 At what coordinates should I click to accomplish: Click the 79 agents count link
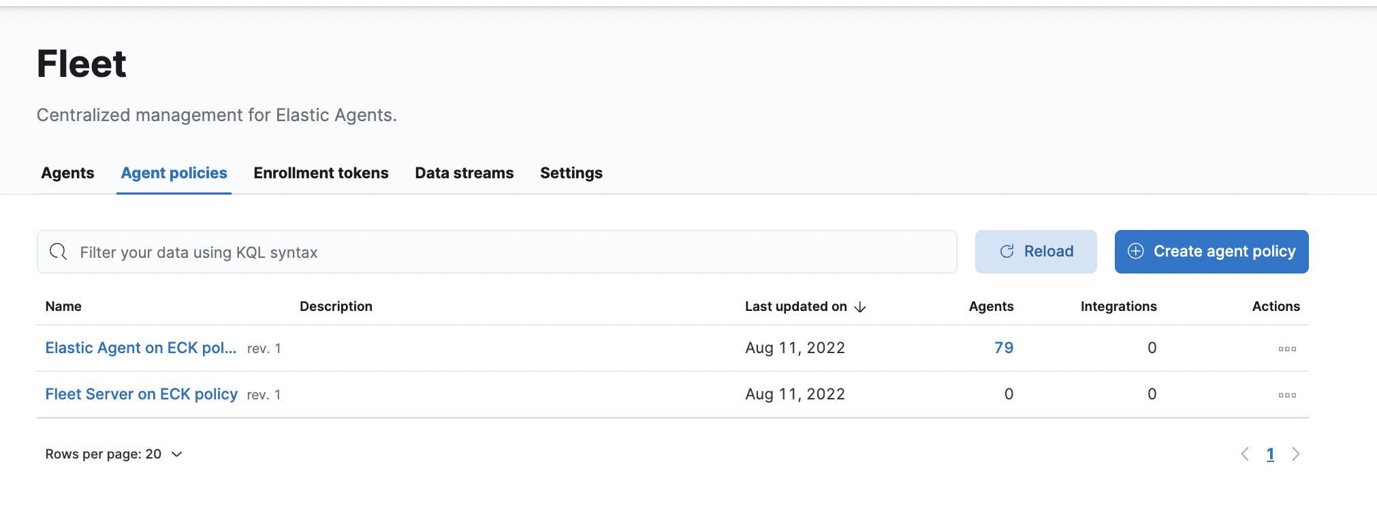click(x=1003, y=348)
